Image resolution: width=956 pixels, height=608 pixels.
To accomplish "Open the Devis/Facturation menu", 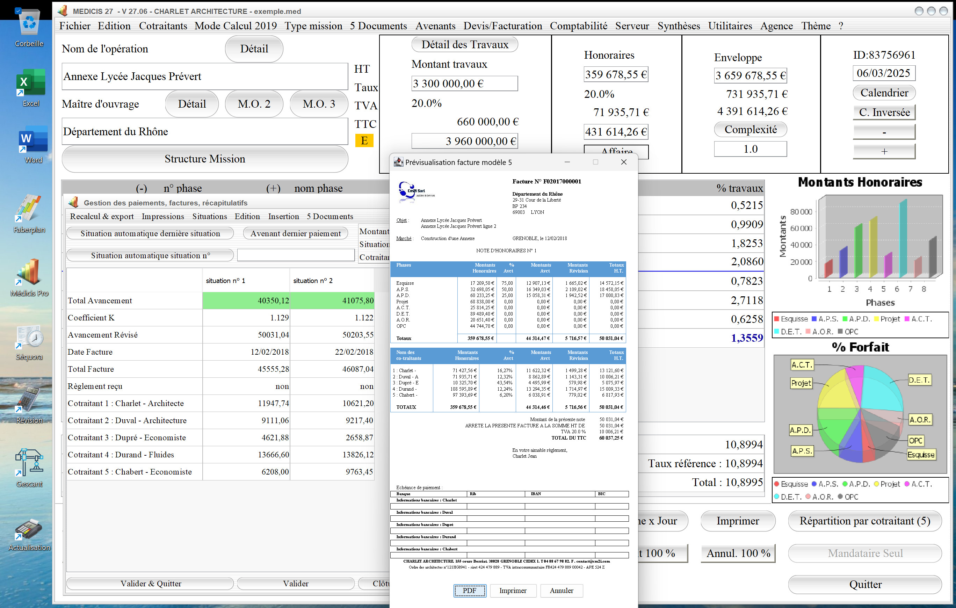I will 502,26.
